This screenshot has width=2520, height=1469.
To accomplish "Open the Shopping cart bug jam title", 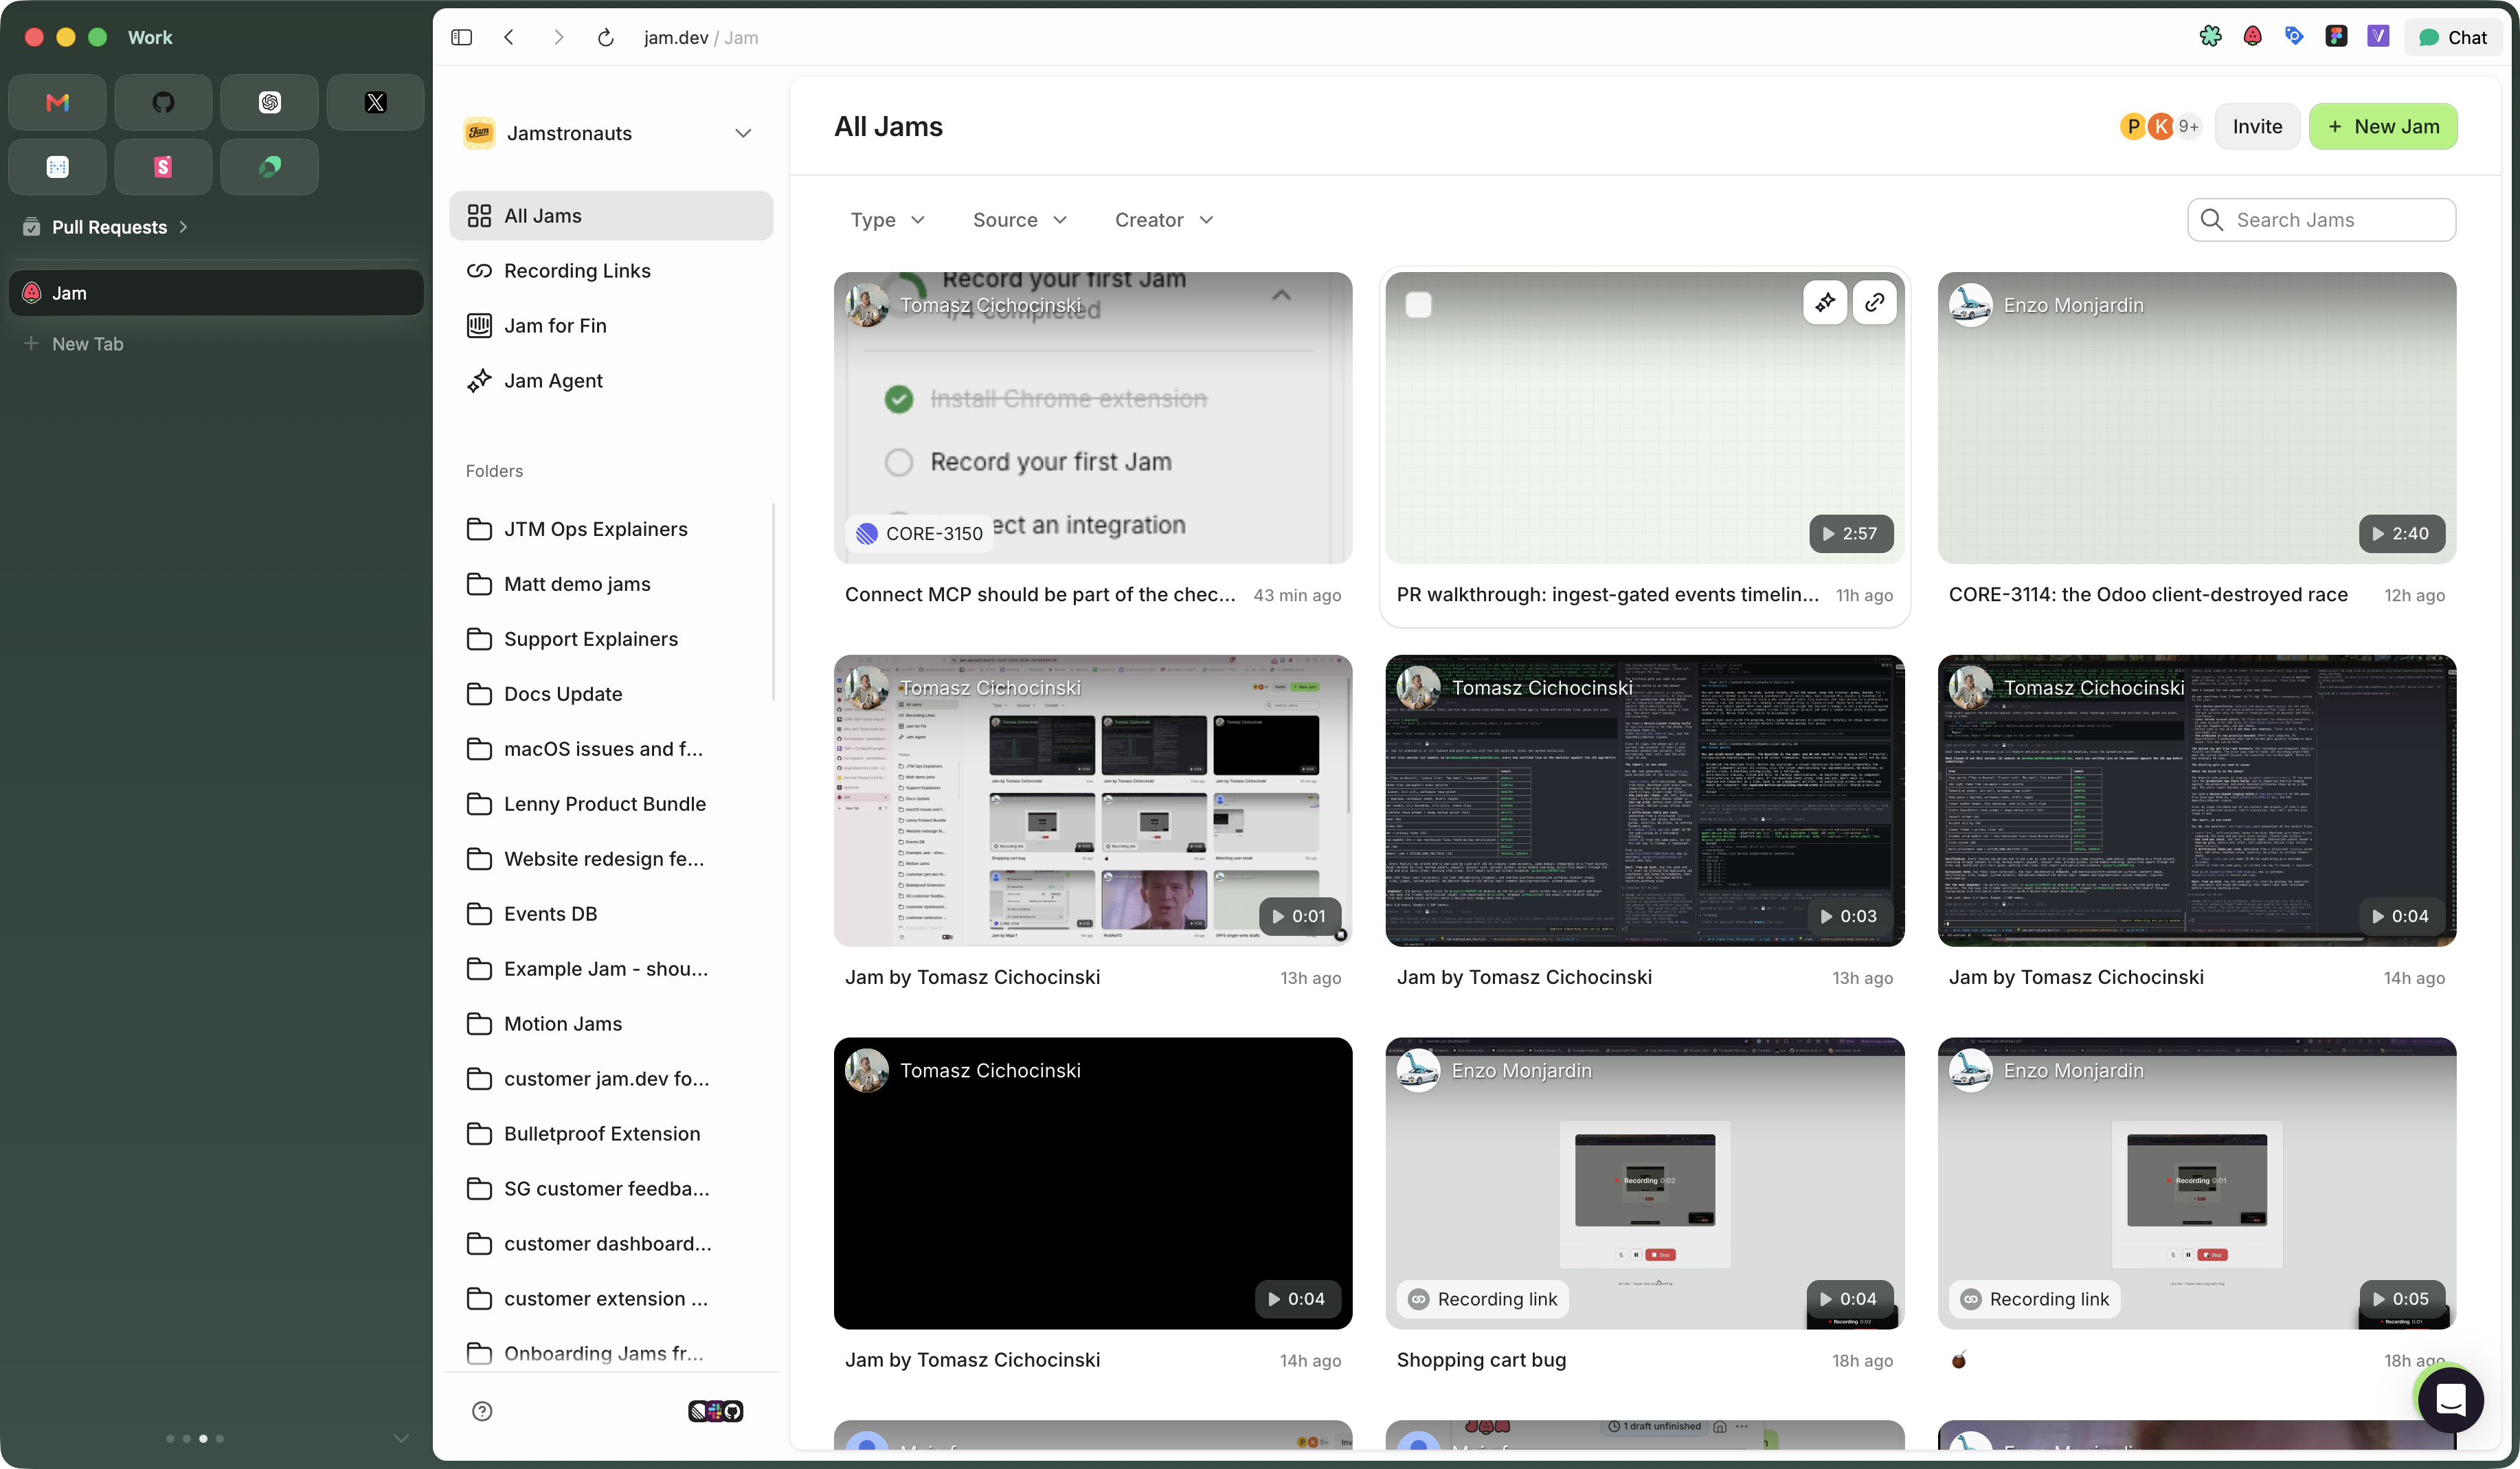I will 1481,1360.
